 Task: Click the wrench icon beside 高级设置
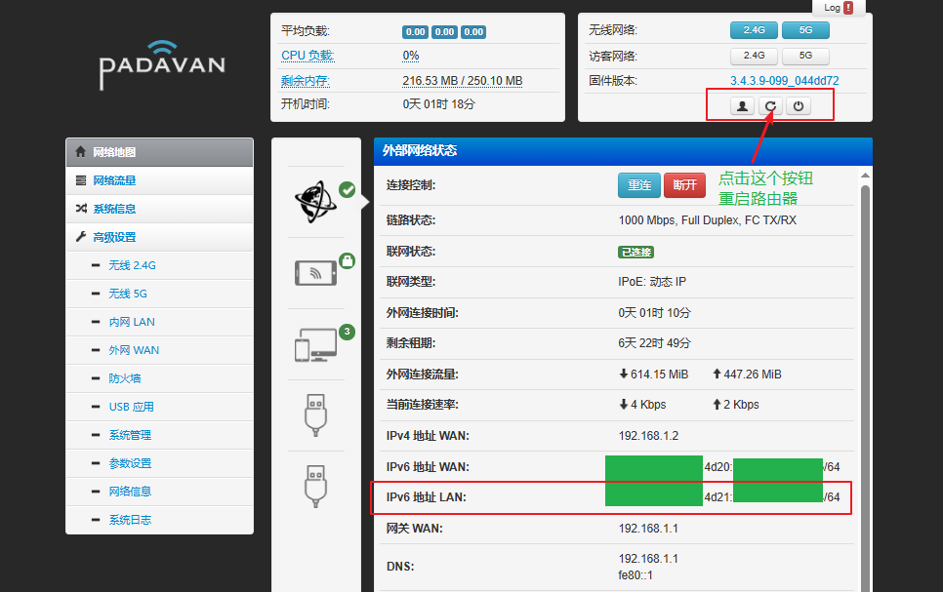click(81, 237)
